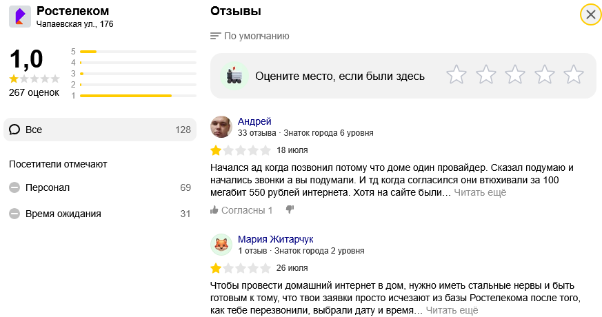
Task: Click the 1-star rating distribution bar
Action: (138, 96)
